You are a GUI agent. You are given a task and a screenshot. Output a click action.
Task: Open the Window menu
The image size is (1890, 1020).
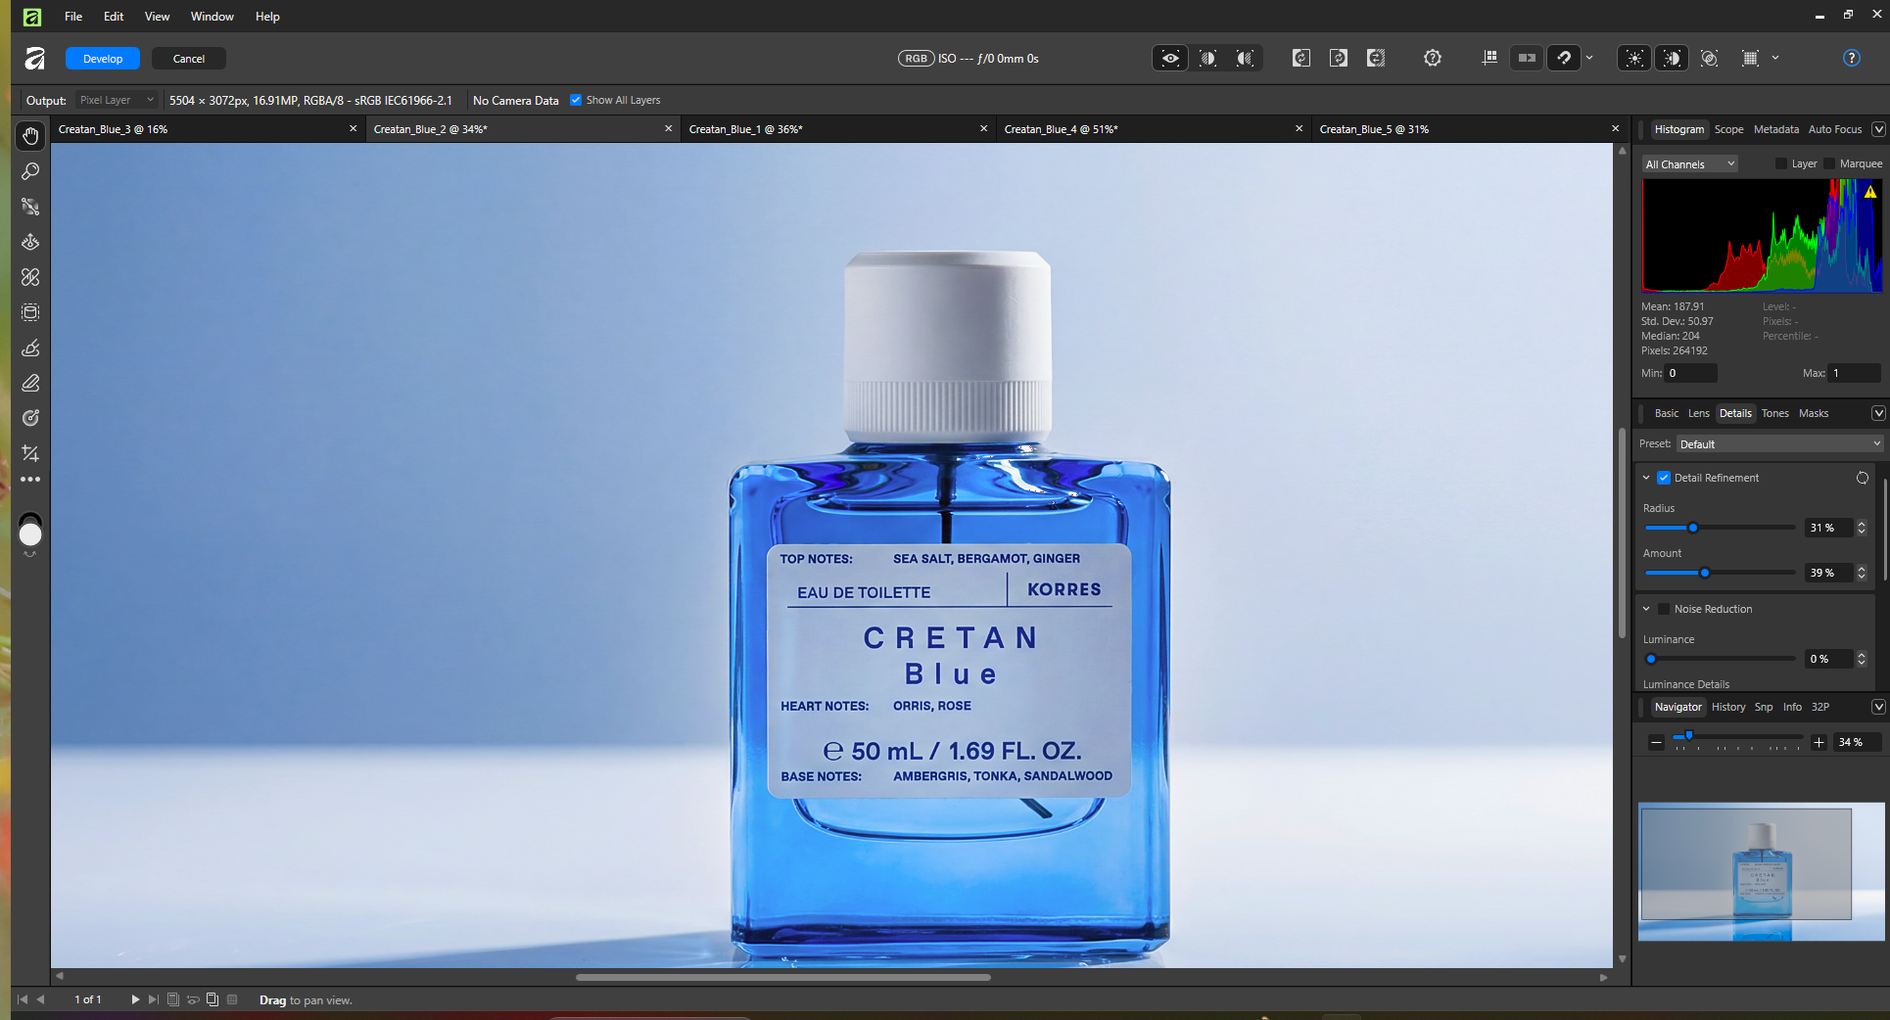point(212,17)
